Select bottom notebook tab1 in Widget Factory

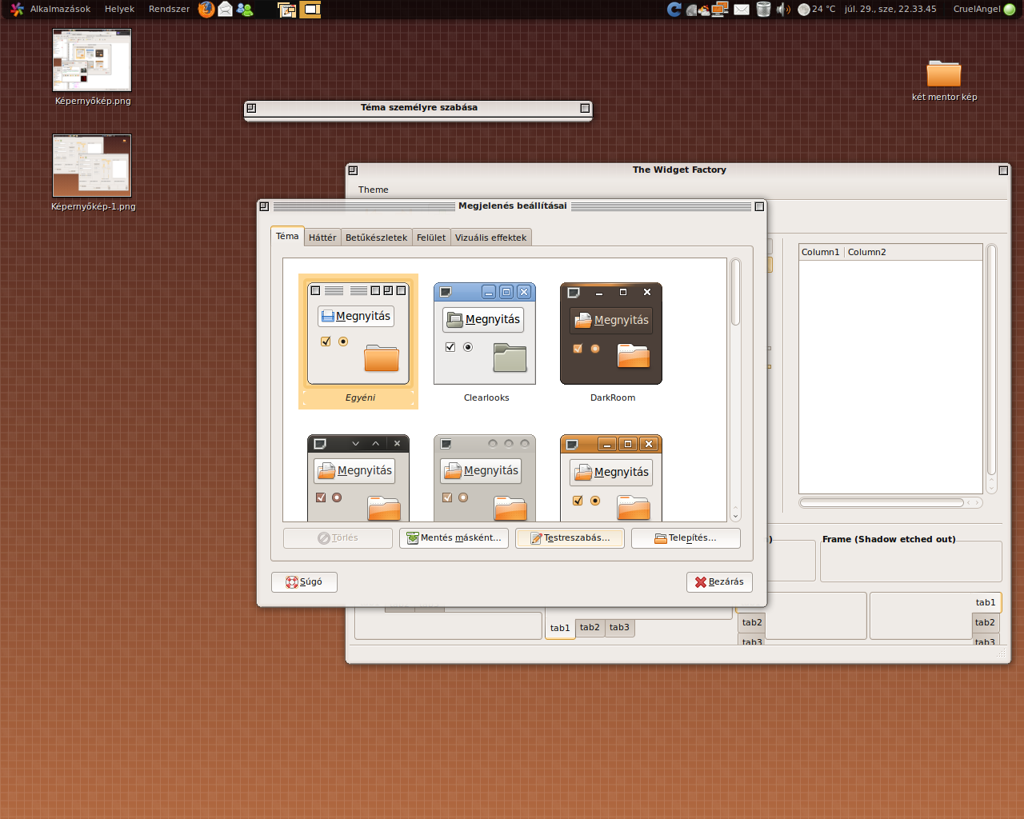(560, 629)
